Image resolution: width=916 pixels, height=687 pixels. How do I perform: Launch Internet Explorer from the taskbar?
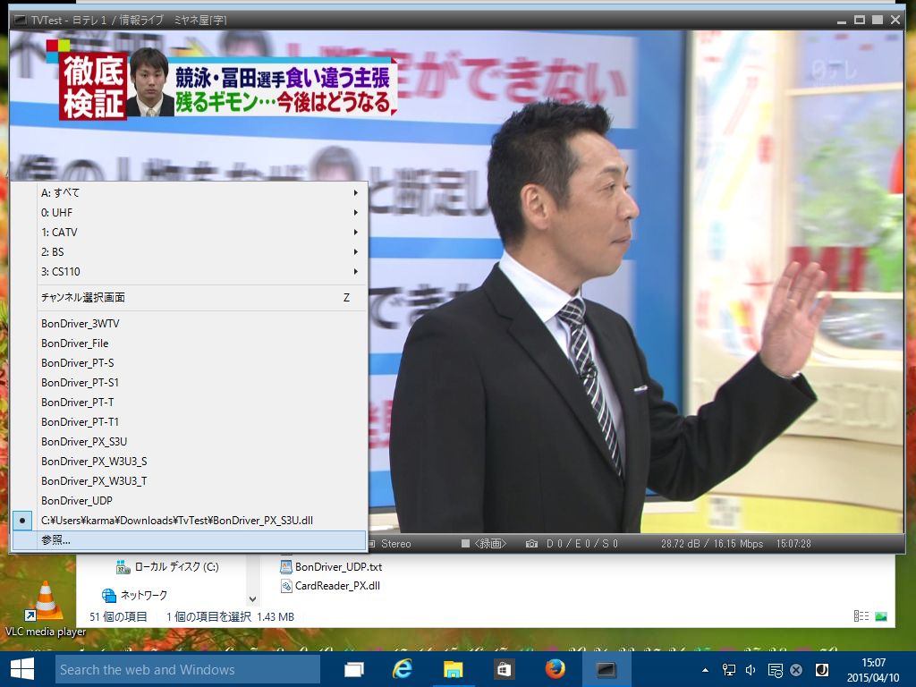403,669
